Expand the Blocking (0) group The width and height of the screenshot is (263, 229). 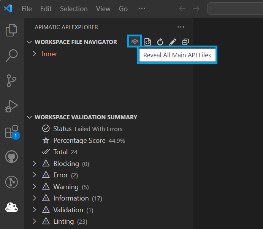(x=34, y=163)
